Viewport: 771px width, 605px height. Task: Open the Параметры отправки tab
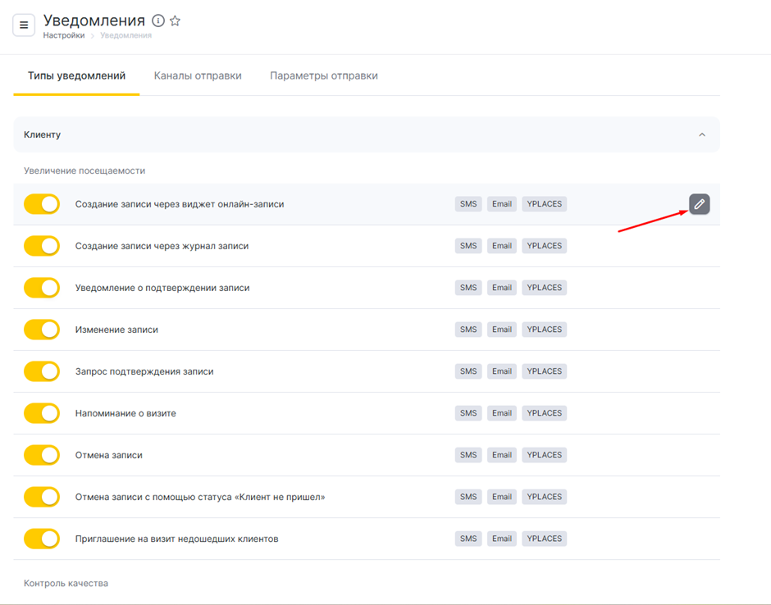(x=324, y=75)
